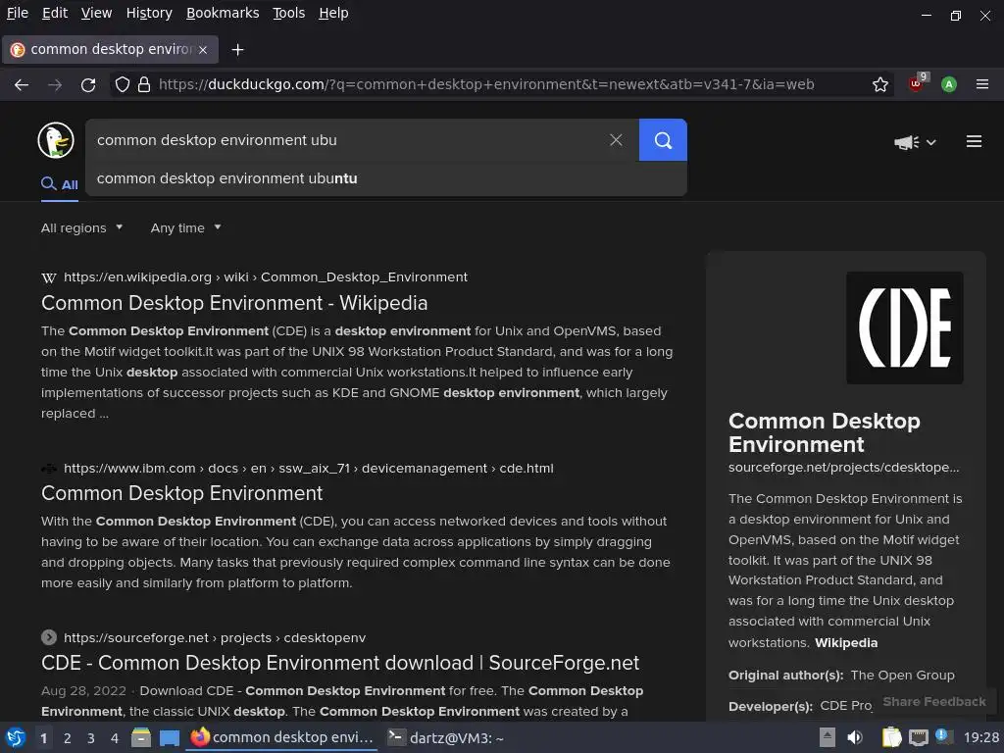This screenshot has width=1004, height=753.
Task: Click the IBM result favicon
Action: pos(49,469)
